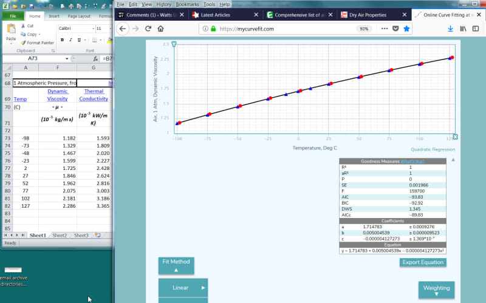Toggle Underline formatting in Excel

pyautogui.click(x=79, y=40)
